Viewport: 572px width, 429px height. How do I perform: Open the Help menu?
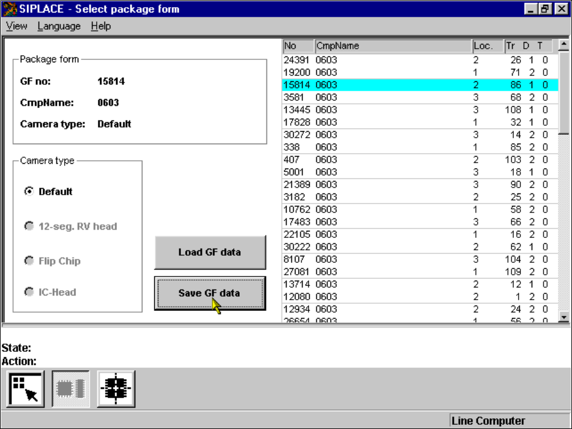pyautogui.click(x=101, y=26)
